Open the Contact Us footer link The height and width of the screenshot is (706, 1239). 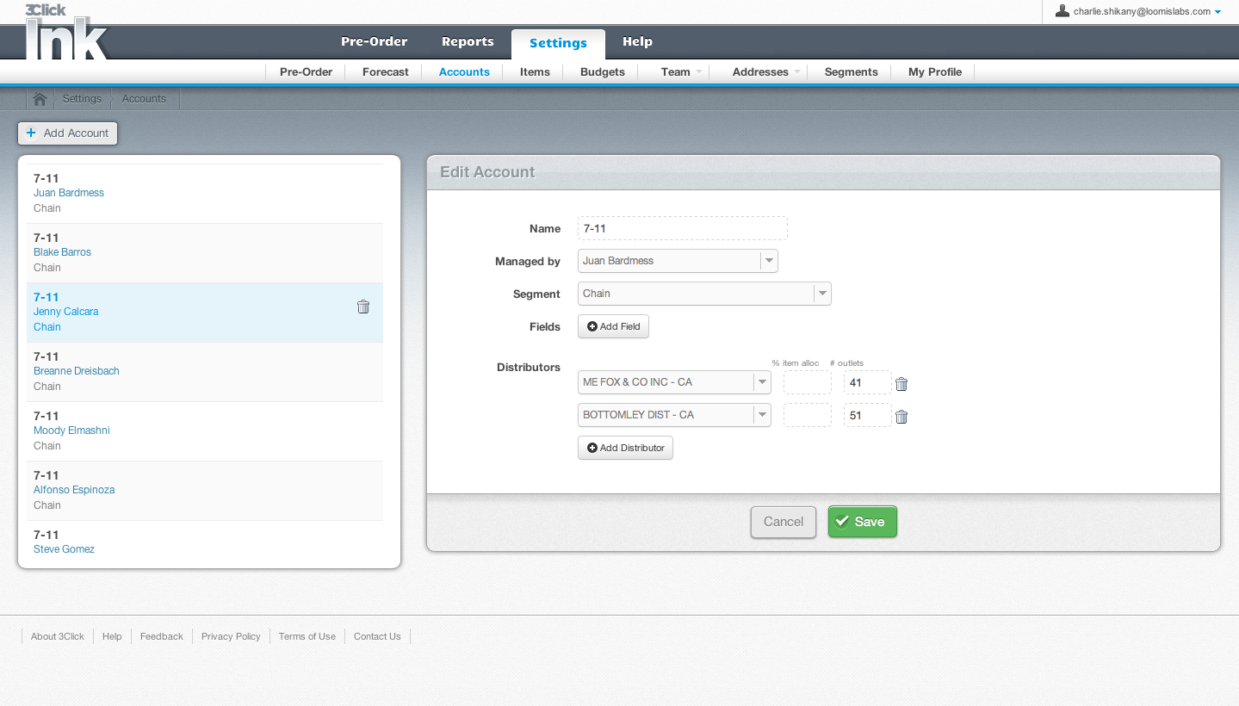pos(377,636)
